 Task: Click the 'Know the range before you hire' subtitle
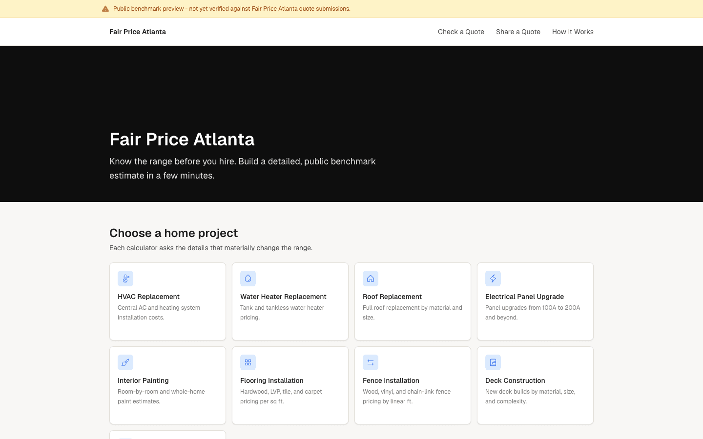pyautogui.click(x=243, y=168)
